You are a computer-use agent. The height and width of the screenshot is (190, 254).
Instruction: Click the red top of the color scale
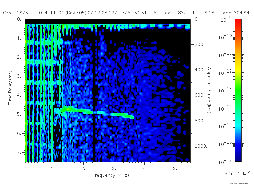pos(238,22)
